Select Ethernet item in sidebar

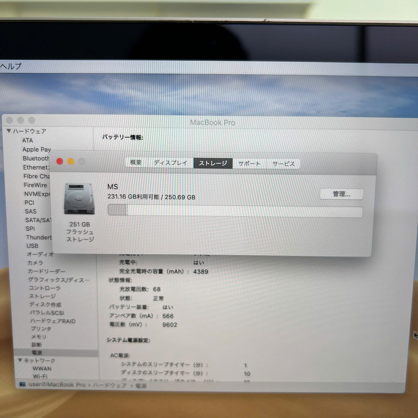point(36,167)
